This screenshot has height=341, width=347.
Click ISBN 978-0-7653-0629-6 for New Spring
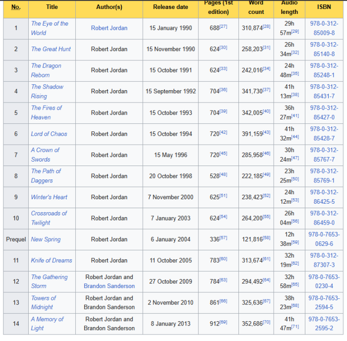click(324, 239)
